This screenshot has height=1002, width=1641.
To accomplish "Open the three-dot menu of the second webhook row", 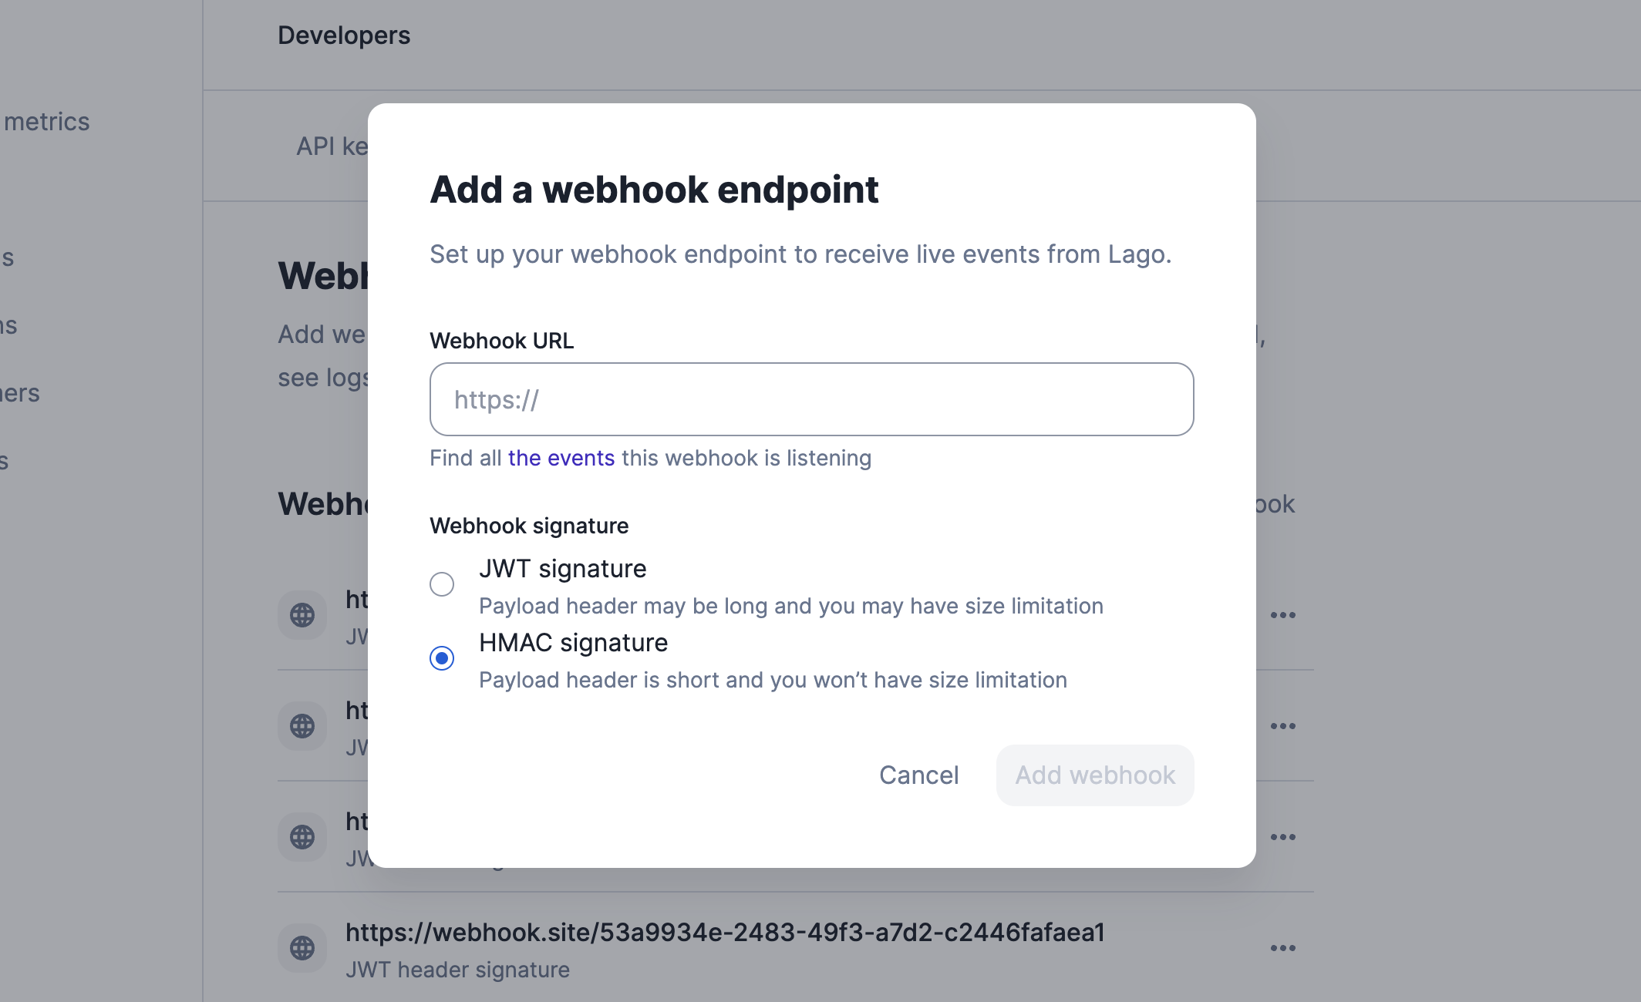I will point(1283,726).
